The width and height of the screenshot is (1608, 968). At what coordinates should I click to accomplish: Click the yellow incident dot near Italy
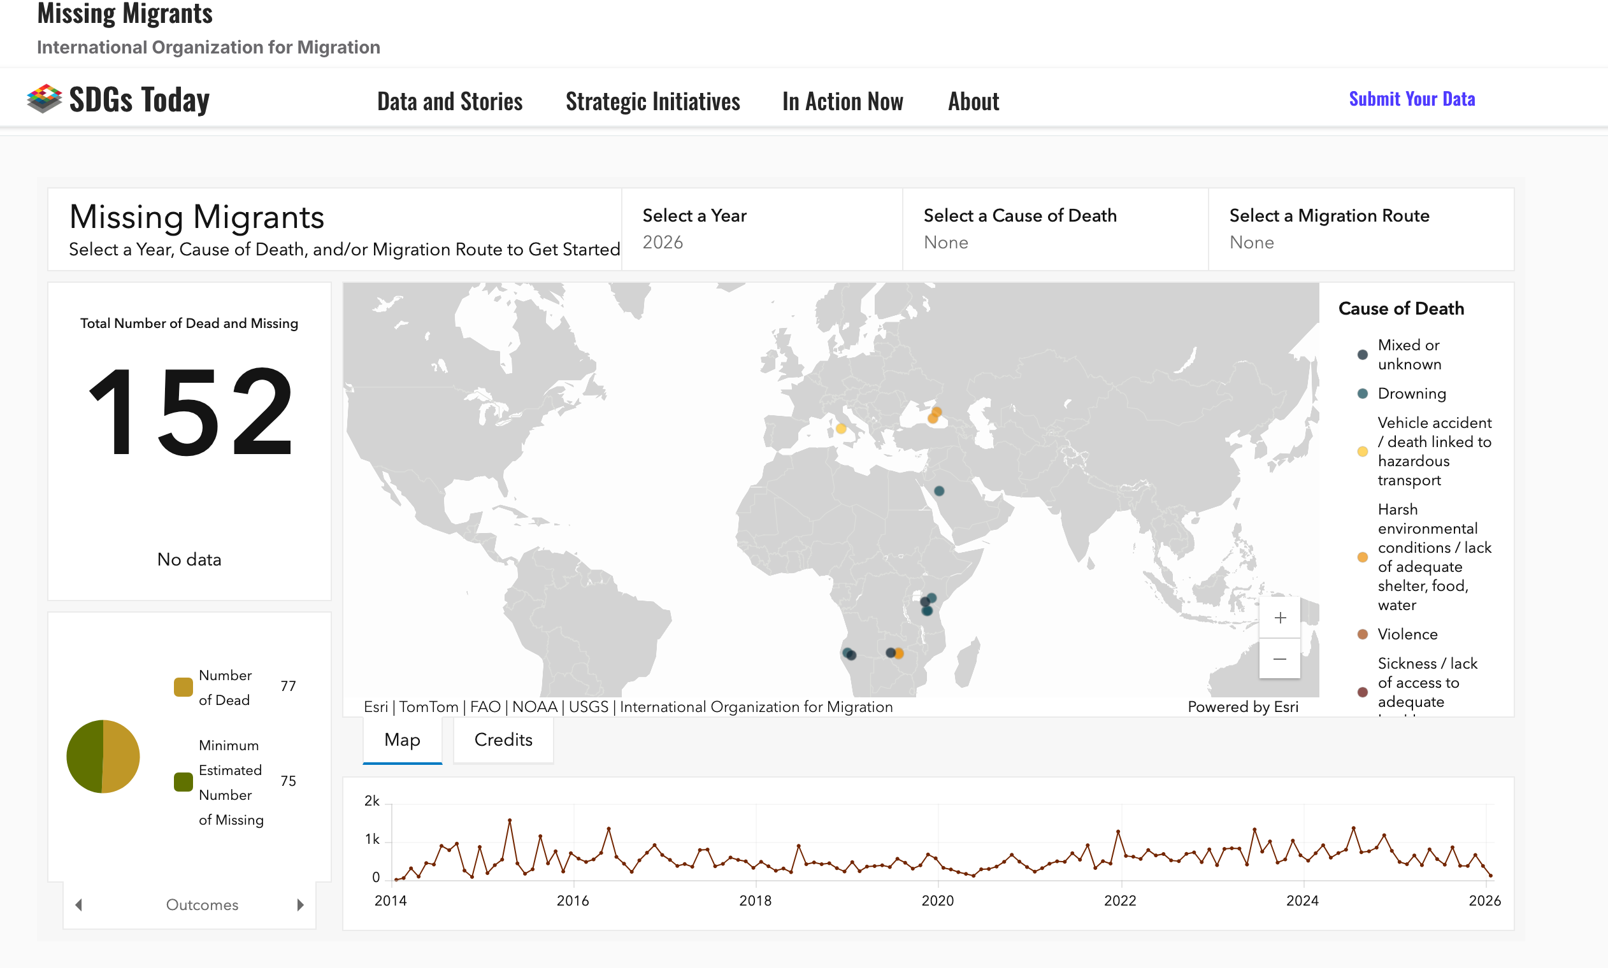[x=841, y=429]
